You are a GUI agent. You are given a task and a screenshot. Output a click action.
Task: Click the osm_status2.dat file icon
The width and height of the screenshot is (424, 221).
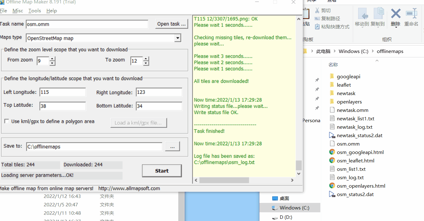[x=332, y=194]
